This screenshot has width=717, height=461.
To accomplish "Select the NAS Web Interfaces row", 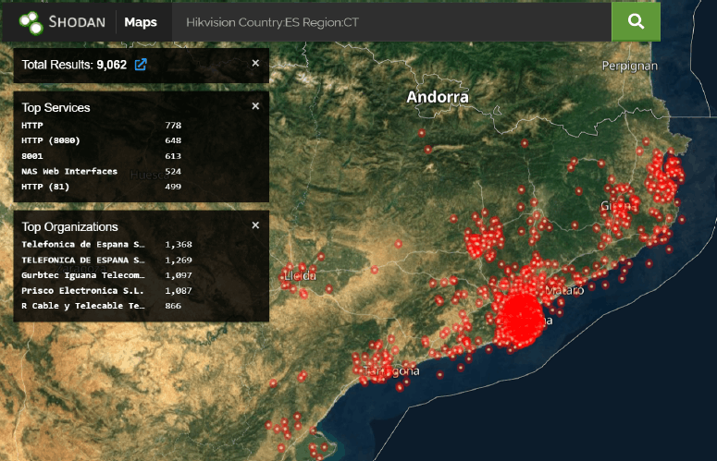I will [102, 171].
